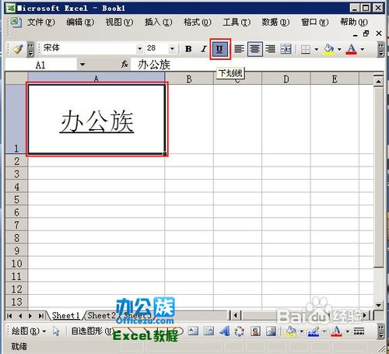Open Font Color dropdown in formatting toolbar

click(x=363, y=49)
